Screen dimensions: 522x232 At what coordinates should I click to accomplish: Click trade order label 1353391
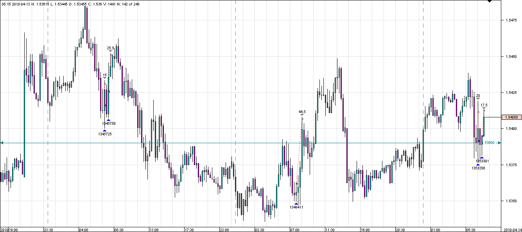pyautogui.click(x=482, y=161)
